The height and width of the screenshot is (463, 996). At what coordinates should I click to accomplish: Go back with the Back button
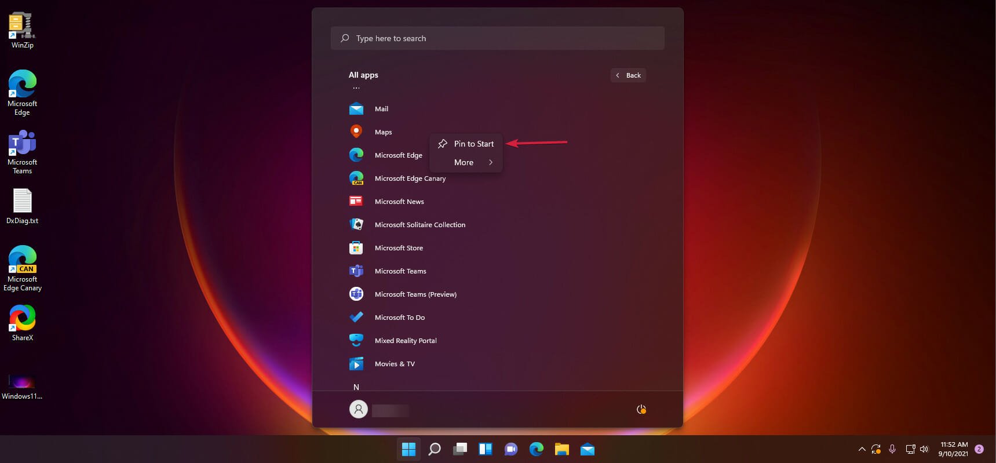click(628, 75)
